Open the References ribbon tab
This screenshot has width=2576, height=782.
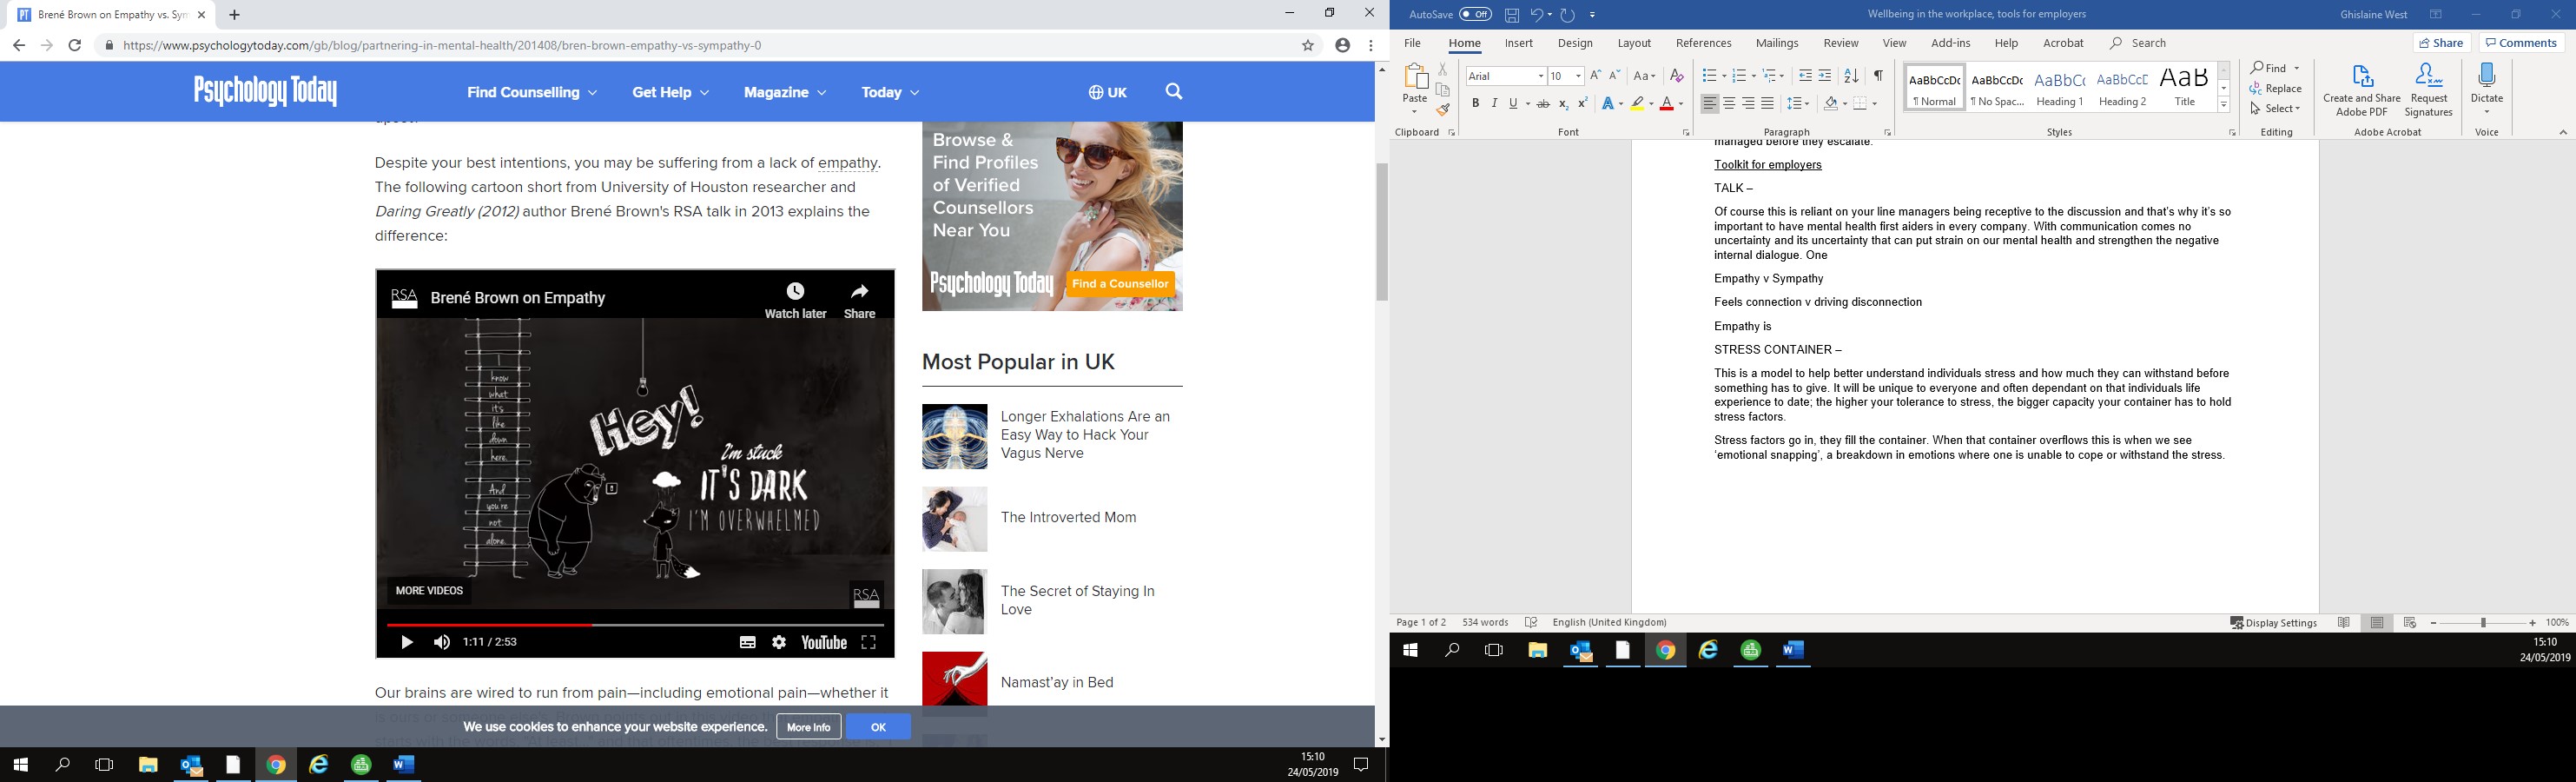click(x=1703, y=43)
